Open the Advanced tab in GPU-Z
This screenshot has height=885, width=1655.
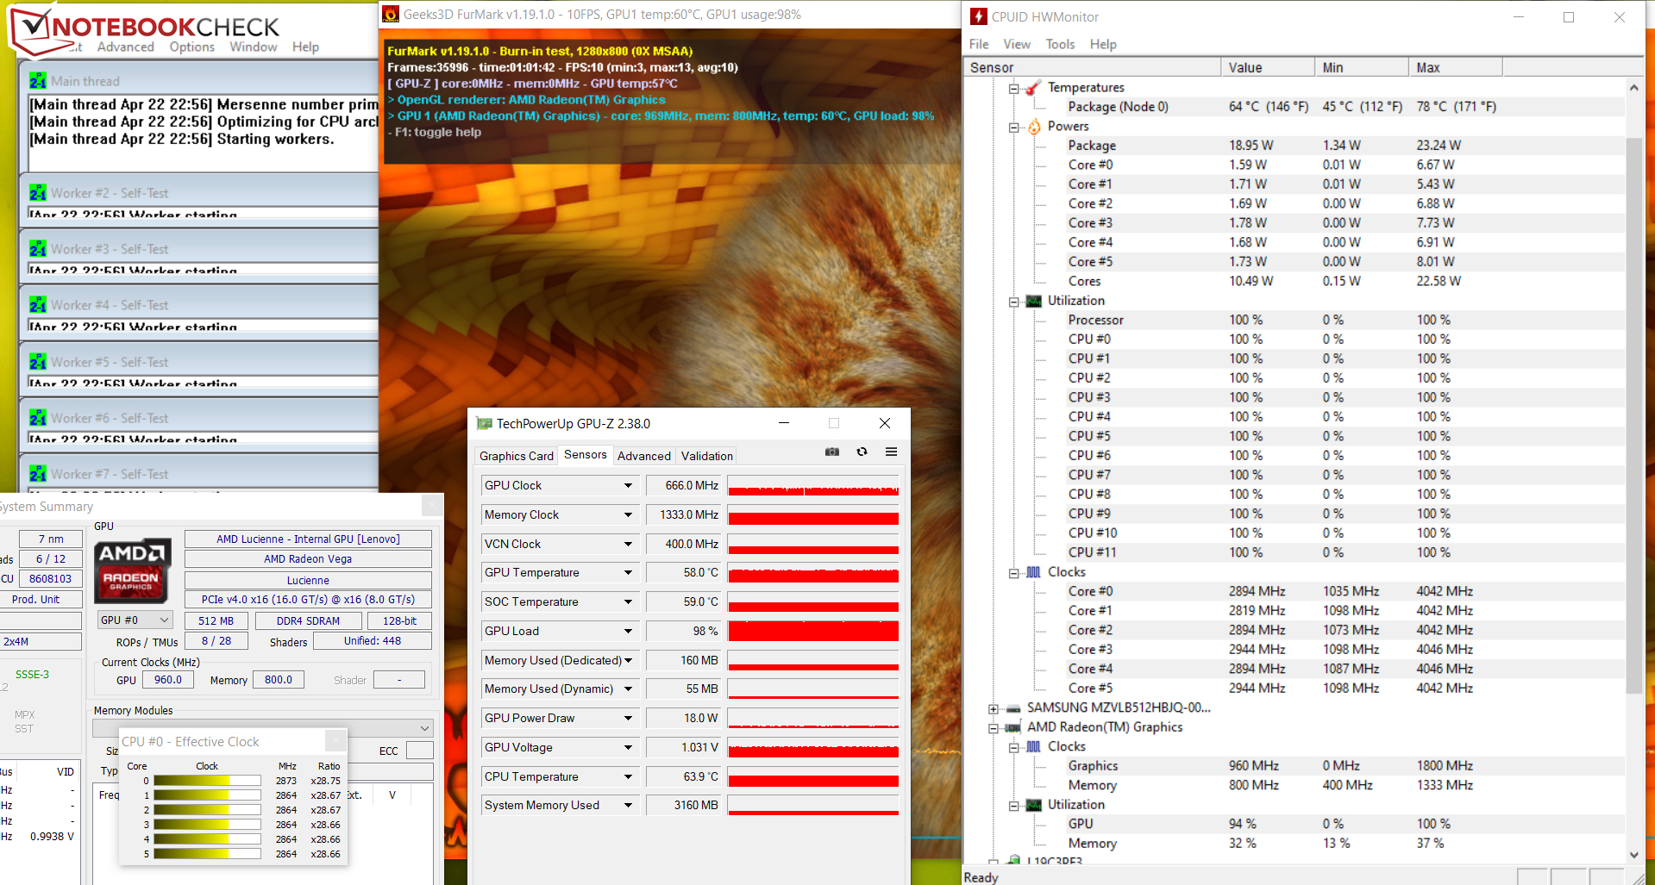tap(644, 456)
